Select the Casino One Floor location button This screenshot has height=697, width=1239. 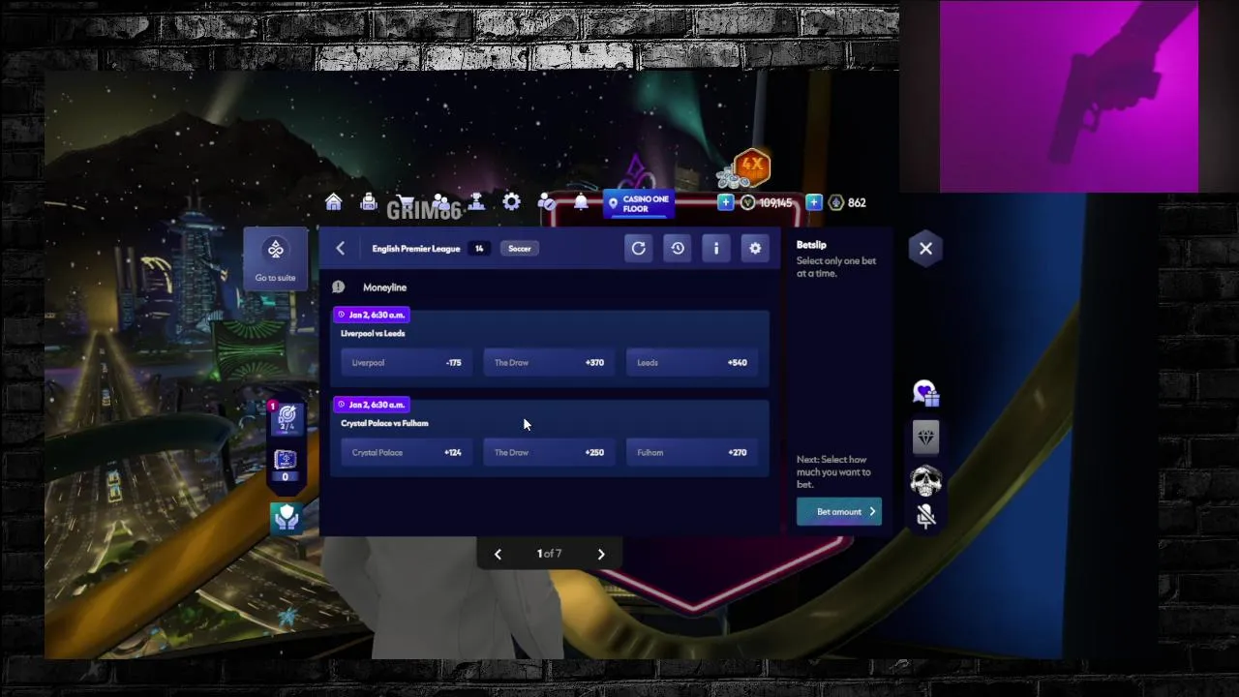tap(639, 203)
